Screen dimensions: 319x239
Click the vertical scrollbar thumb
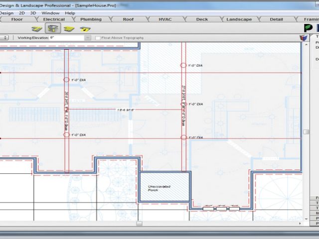tap(306, 132)
